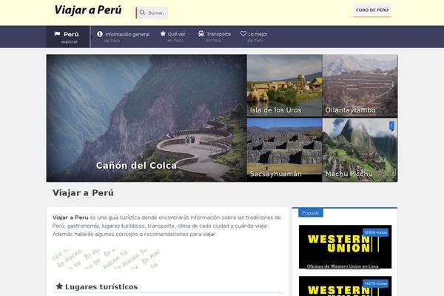Follow the lugares turísticos link
The width and height of the screenshot is (444, 296).
click(x=123, y=226)
